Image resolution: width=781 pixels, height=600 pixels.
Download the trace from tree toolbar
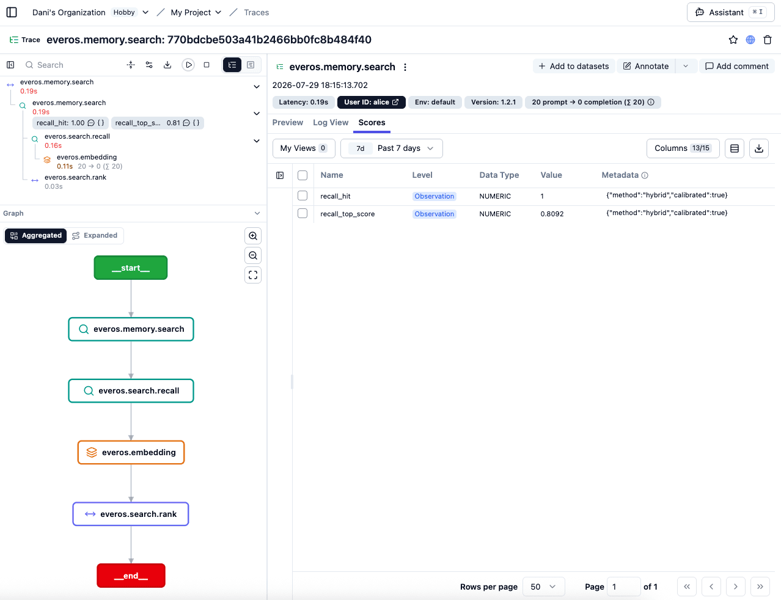click(167, 65)
